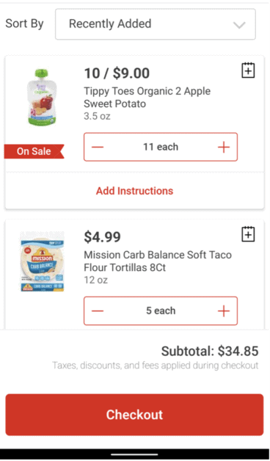Open the Mission Carb Balance tortillas image
Viewport: 270px width, 461px height.
pyautogui.click(x=42, y=261)
